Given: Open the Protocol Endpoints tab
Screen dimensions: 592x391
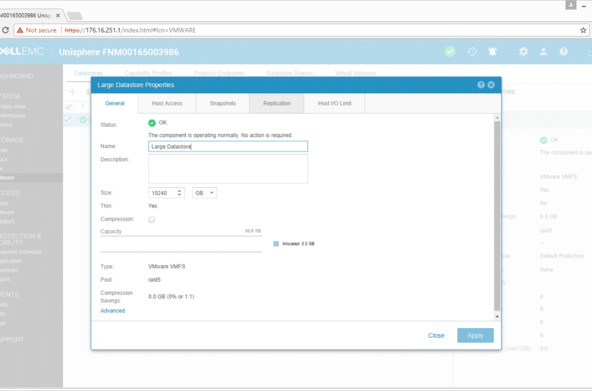Looking at the screenshot, I should coord(219,74).
